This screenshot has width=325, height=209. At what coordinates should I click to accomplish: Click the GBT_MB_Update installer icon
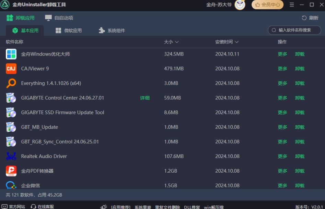pos(11,127)
